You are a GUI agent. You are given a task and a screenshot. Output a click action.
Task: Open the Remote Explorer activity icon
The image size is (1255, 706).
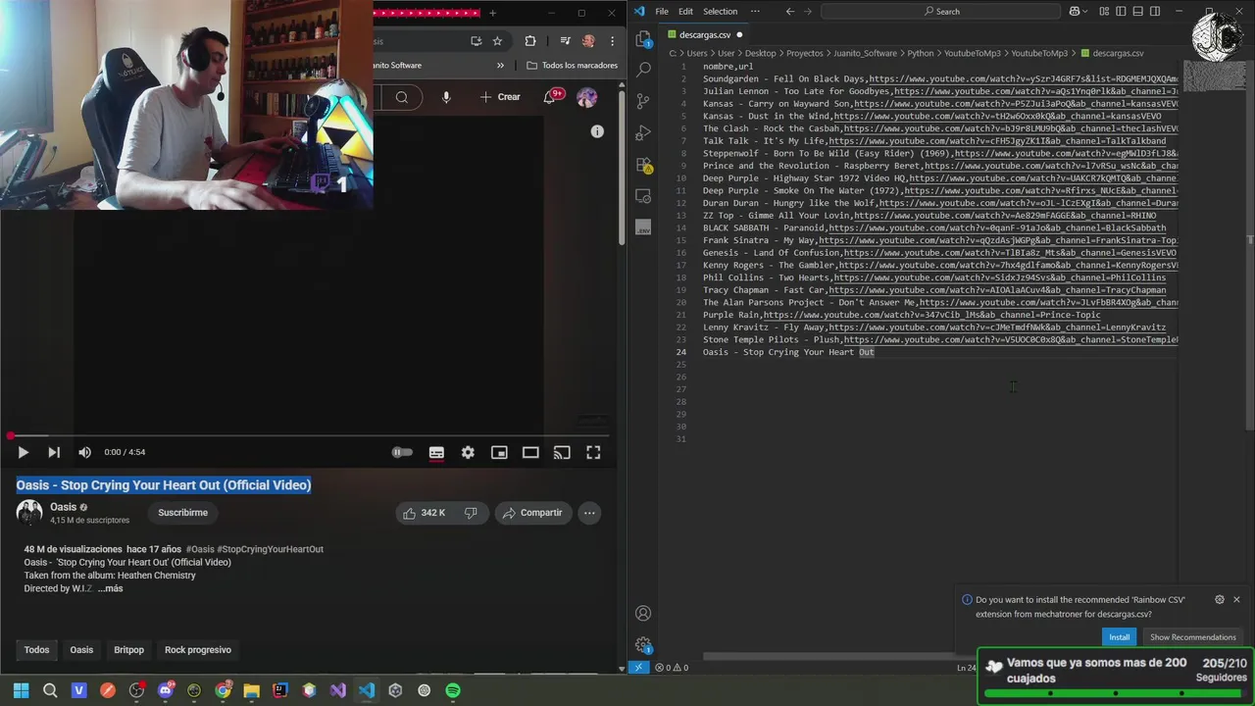coord(643,195)
